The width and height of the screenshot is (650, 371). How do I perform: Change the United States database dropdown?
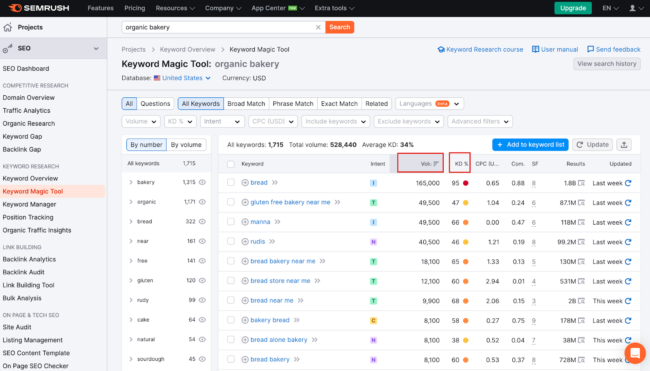point(182,78)
